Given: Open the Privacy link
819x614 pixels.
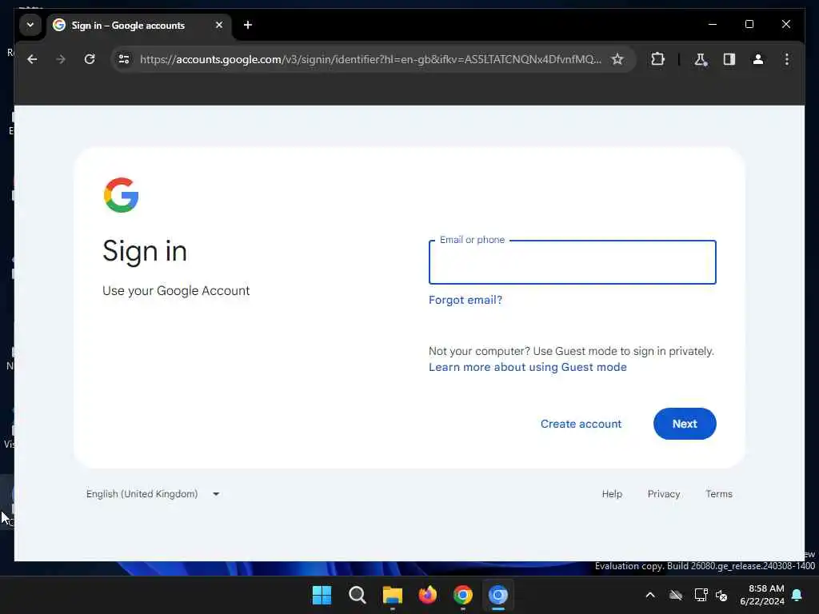Looking at the screenshot, I should coord(663,494).
